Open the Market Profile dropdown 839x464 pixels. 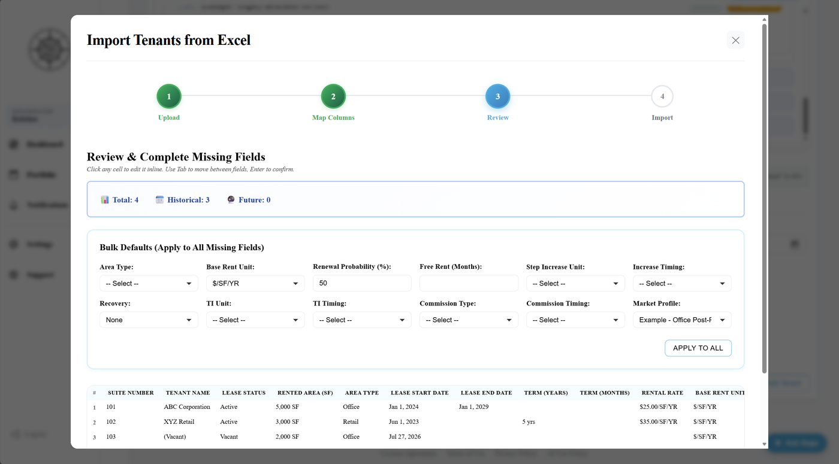pos(682,320)
